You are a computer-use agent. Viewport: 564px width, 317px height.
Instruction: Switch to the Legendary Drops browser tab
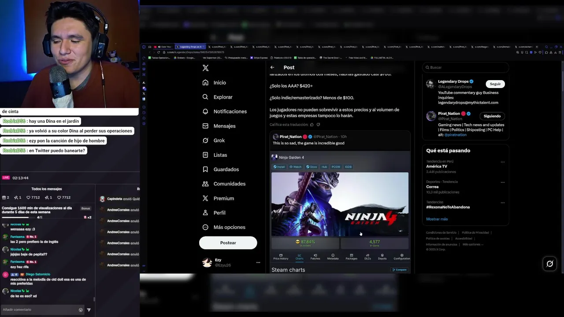(x=190, y=47)
